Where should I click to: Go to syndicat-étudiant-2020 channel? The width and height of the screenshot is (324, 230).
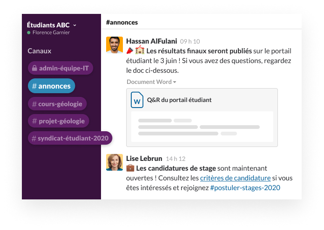pos(70,138)
